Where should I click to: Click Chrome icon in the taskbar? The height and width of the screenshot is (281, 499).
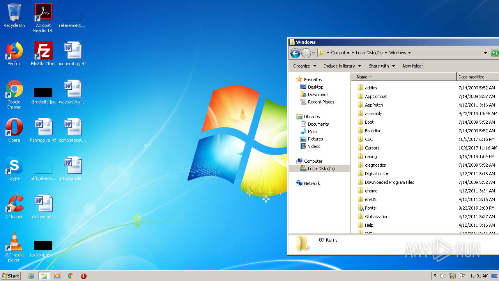tap(71, 276)
